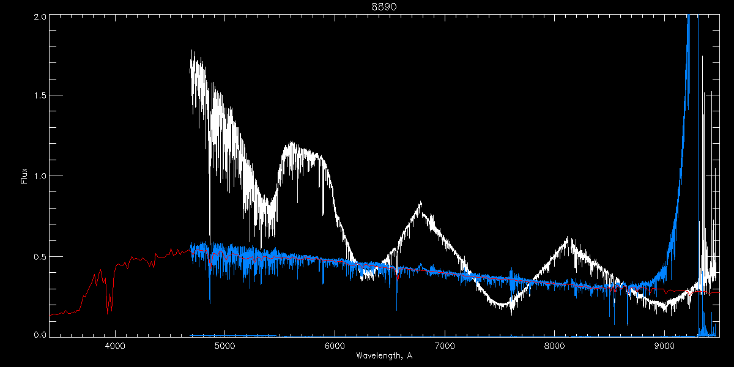This screenshot has width=734, height=367.
Task: Select red model dip near 3950 Å
Action: click(x=109, y=309)
